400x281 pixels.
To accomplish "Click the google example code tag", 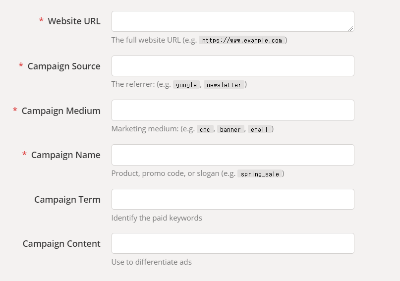I will pyautogui.click(x=186, y=85).
